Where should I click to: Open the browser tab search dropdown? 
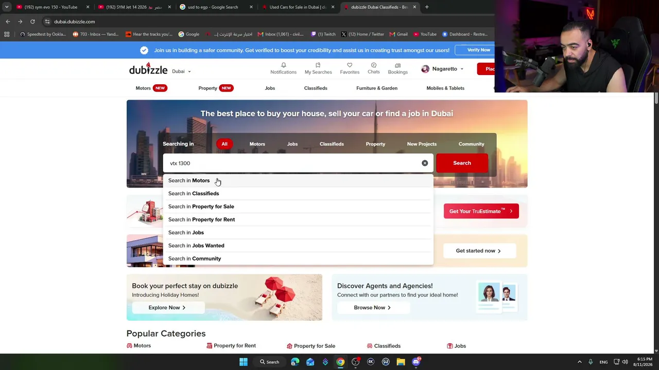[7, 7]
